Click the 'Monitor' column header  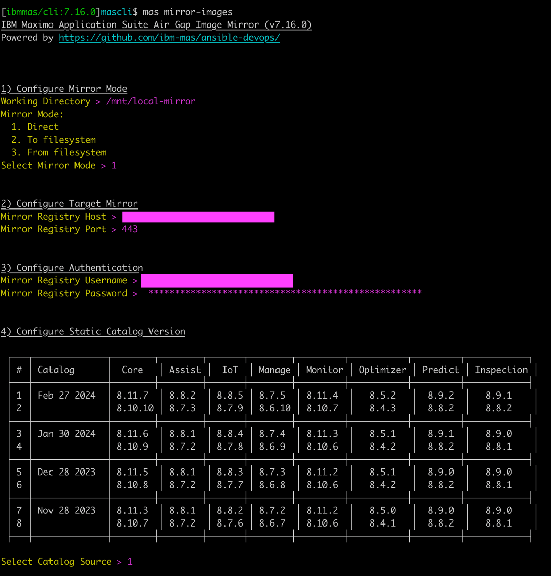tap(324, 370)
